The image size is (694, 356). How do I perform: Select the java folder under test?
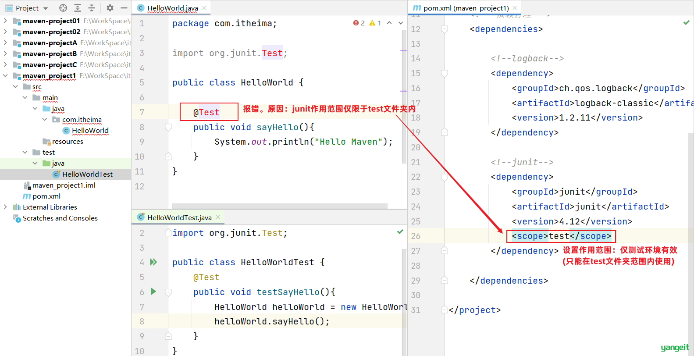(58, 163)
